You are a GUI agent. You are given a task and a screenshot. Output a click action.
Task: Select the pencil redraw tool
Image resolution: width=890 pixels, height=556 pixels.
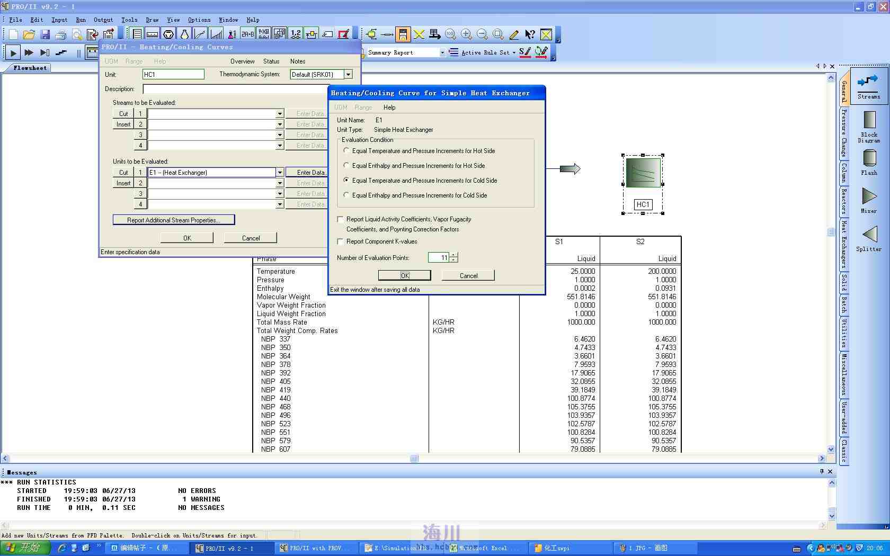(514, 34)
